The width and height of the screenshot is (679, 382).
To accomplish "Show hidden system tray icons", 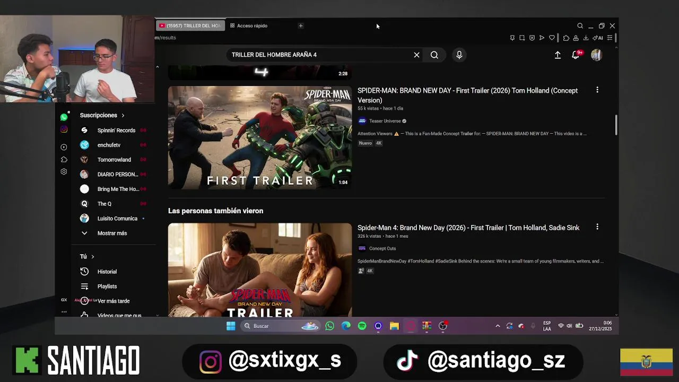I will point(498,326).
